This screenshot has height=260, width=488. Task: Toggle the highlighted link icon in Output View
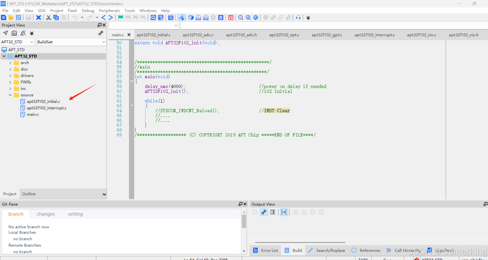pyautogui.click(x=264, y=212)
